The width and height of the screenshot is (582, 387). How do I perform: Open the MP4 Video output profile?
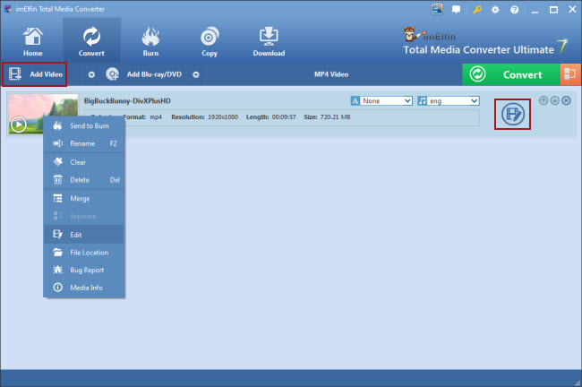pos(331,74)
